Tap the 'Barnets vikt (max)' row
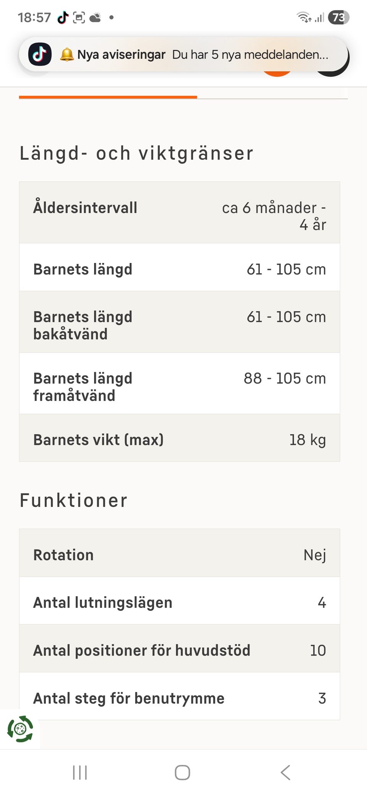The height and width of the screenshot is (795, 367). pos(180,440)
